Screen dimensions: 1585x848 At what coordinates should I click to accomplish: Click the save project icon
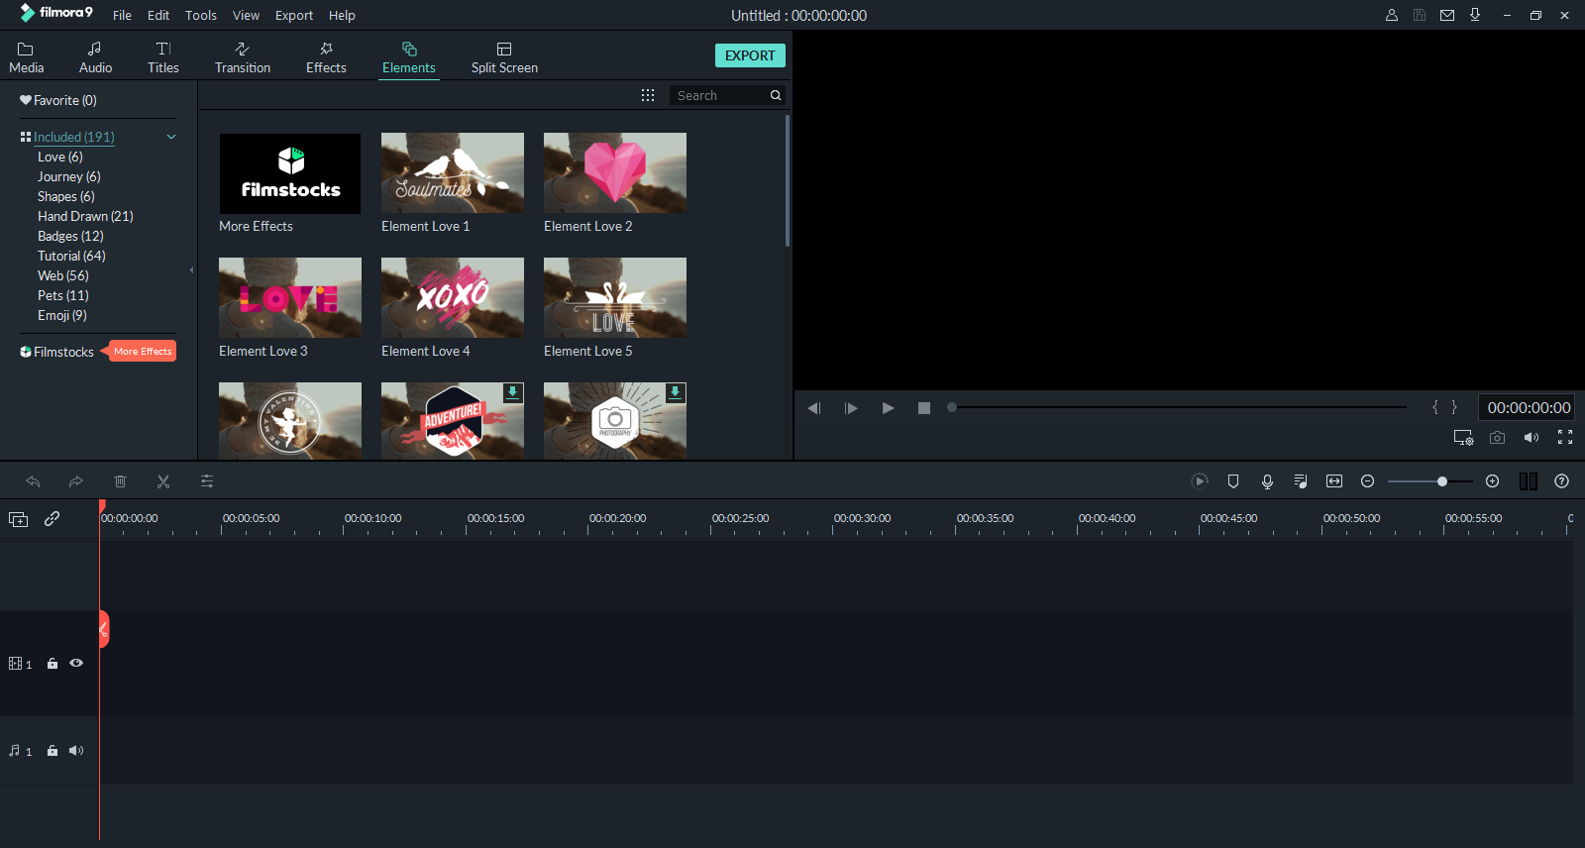point(1420,15)
